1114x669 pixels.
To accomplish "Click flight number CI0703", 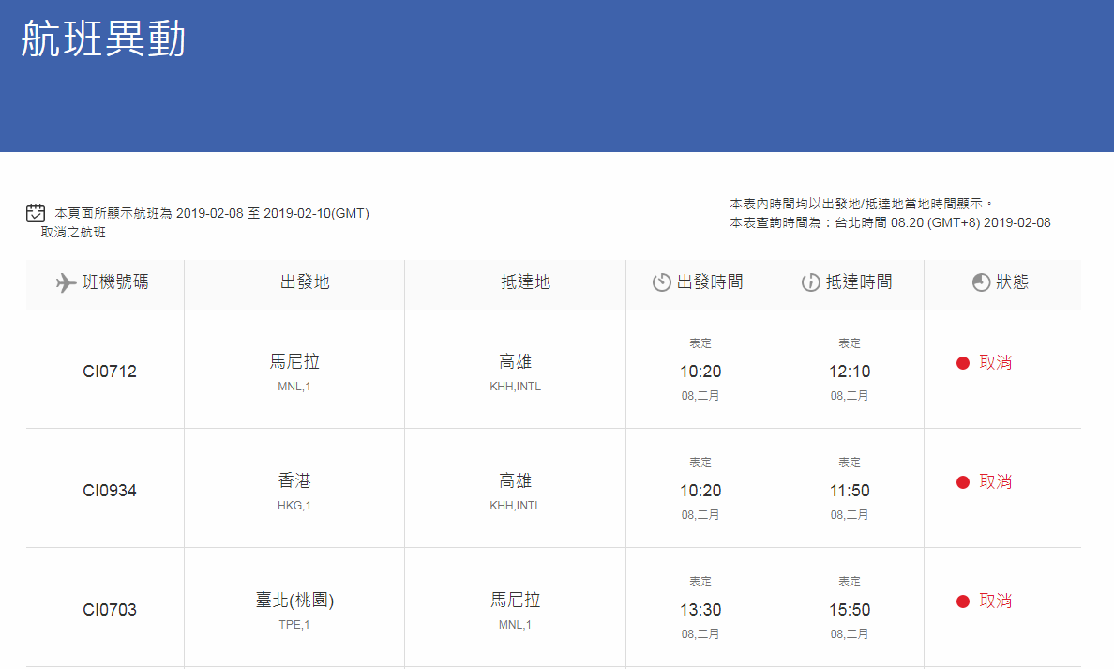I will [x=110, y=609].
